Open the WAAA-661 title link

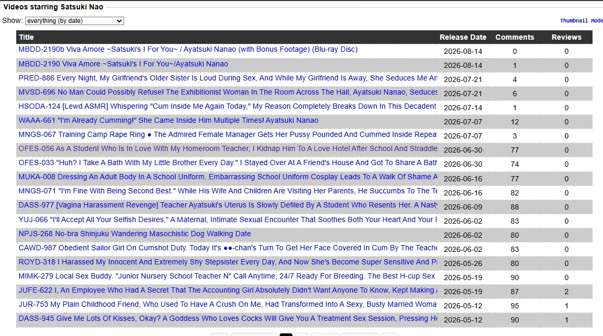point(168,120)
